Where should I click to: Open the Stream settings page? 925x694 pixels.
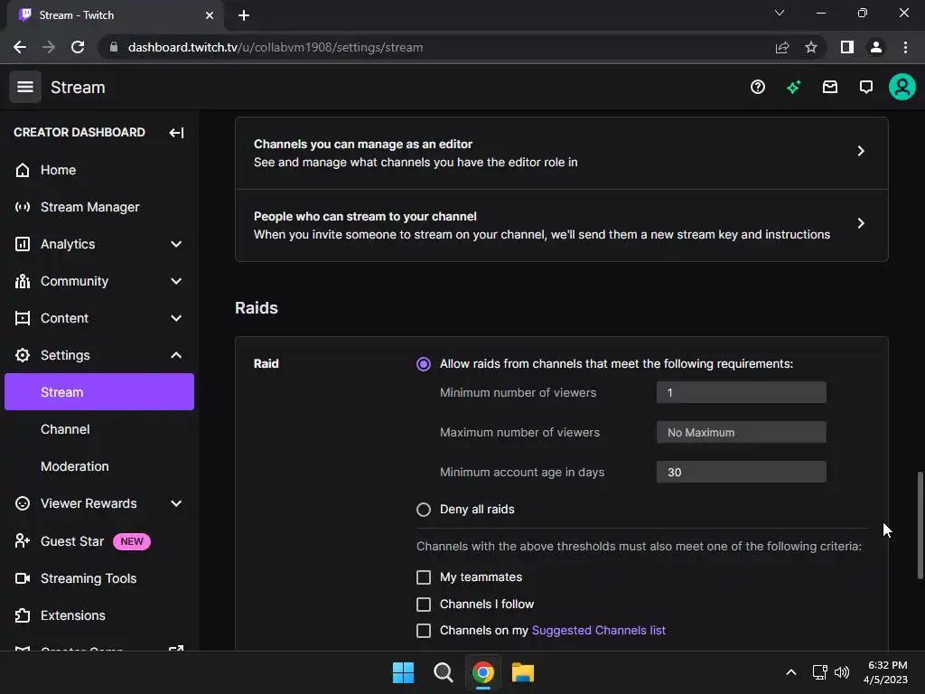click(x=99, y=392)
